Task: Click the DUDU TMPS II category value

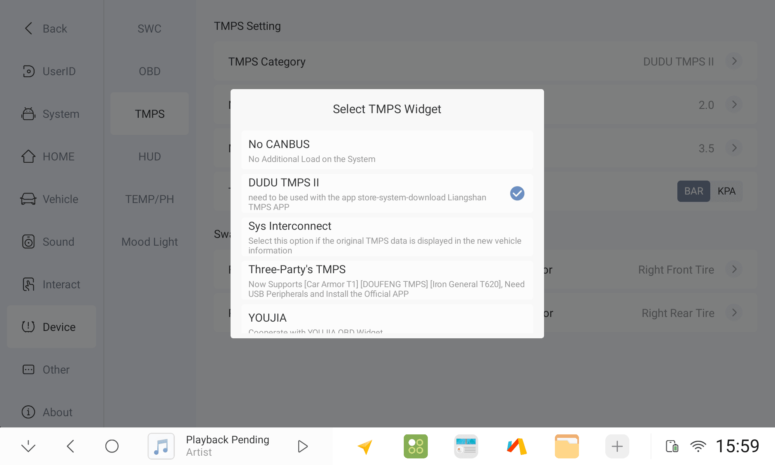Action: point(679,62)
